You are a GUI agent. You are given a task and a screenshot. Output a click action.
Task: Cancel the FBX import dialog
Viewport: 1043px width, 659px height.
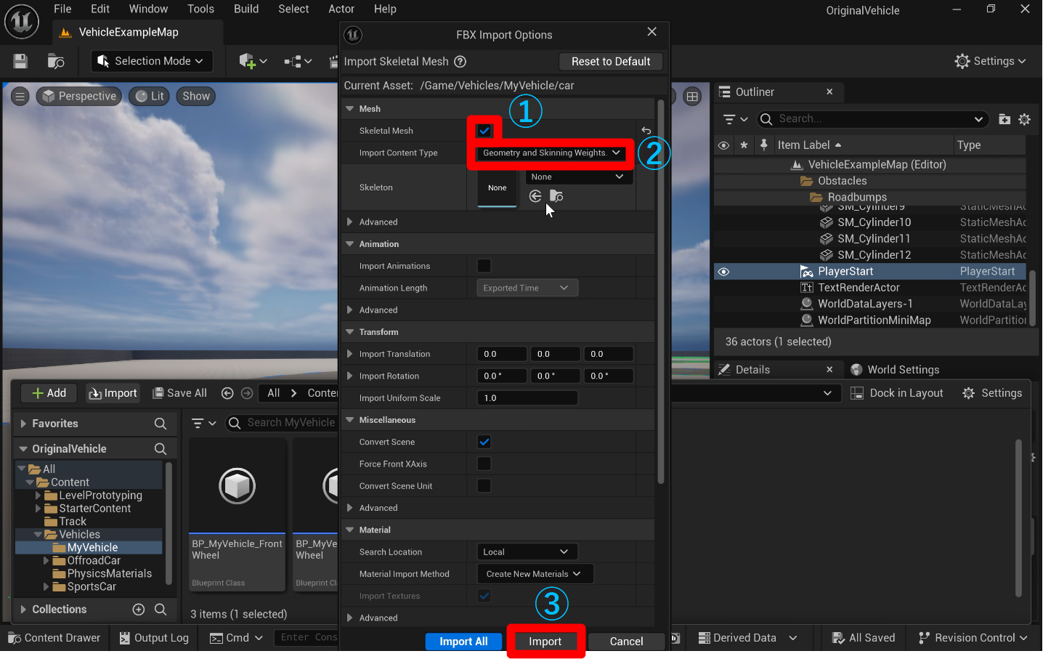coord(626,642)
